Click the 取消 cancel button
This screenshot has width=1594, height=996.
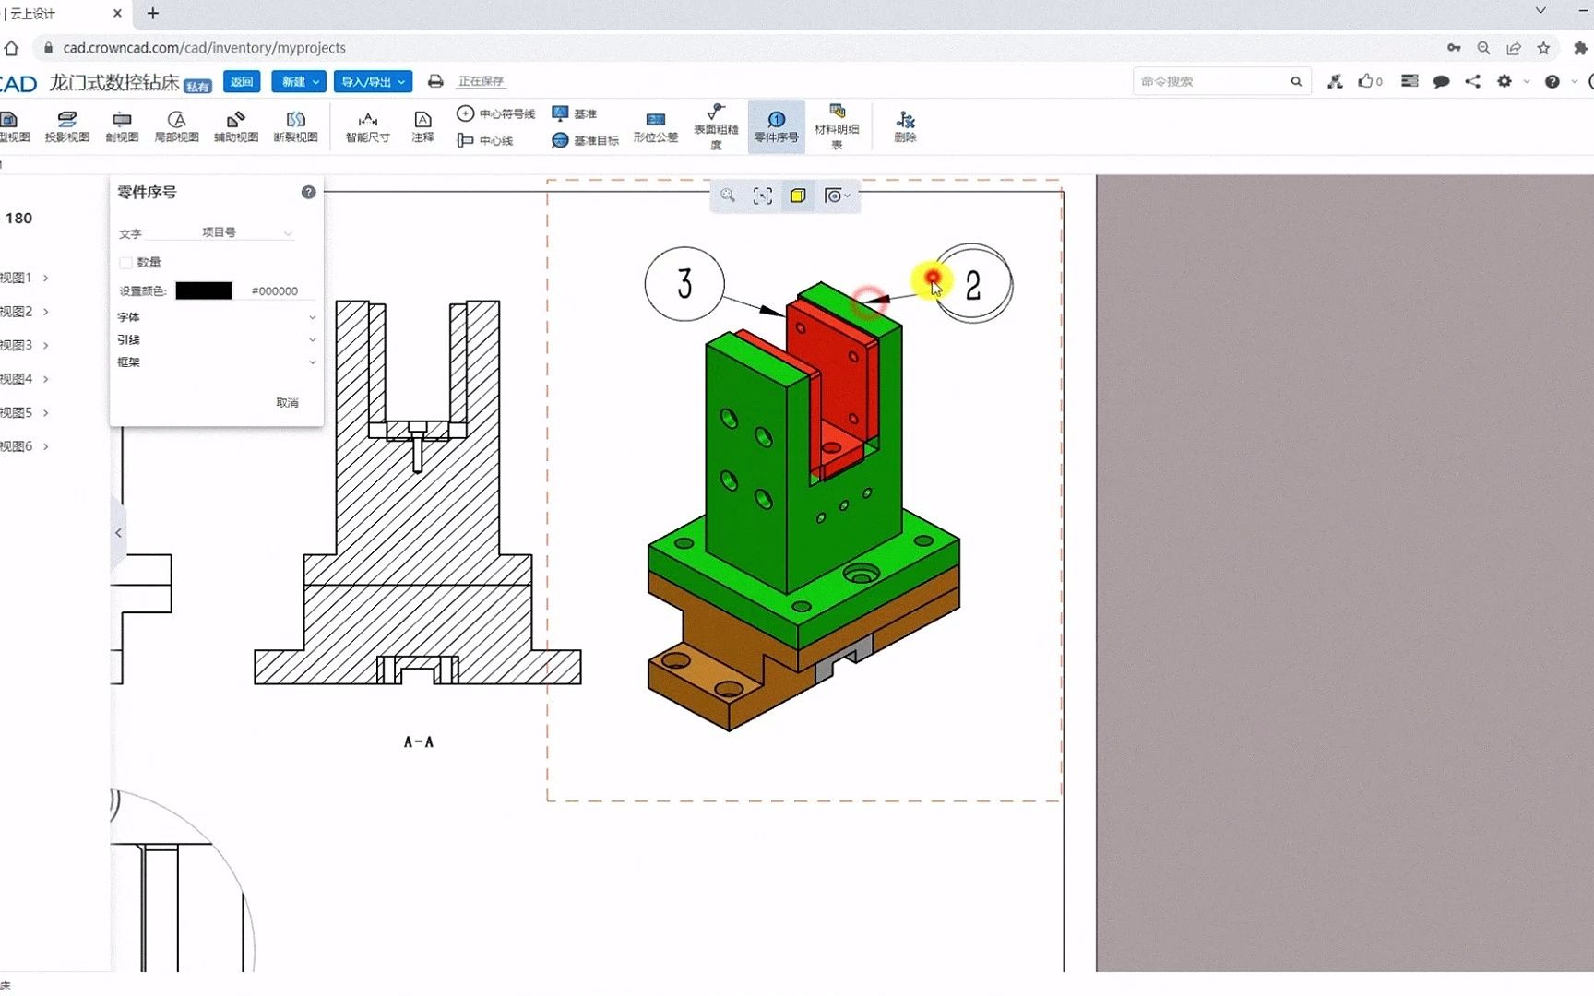[287, 402]
